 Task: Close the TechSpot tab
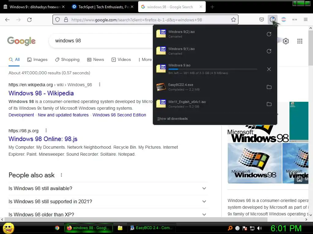point(132,7)
